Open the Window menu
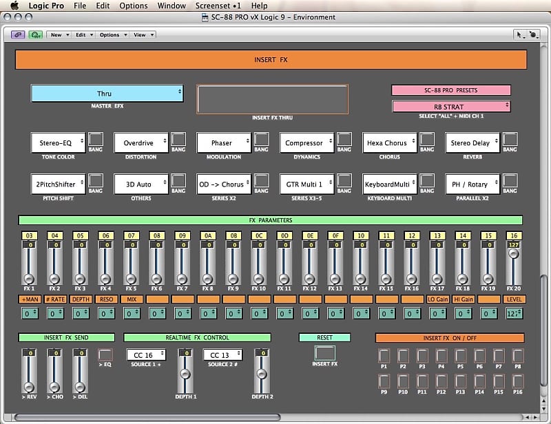Viewport: 551px width, 424px height. pyautogui.click(x=171, y=6)
